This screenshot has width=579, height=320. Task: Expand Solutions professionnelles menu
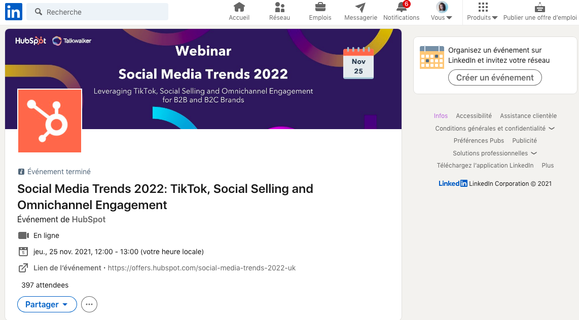[x=495, y=153]
